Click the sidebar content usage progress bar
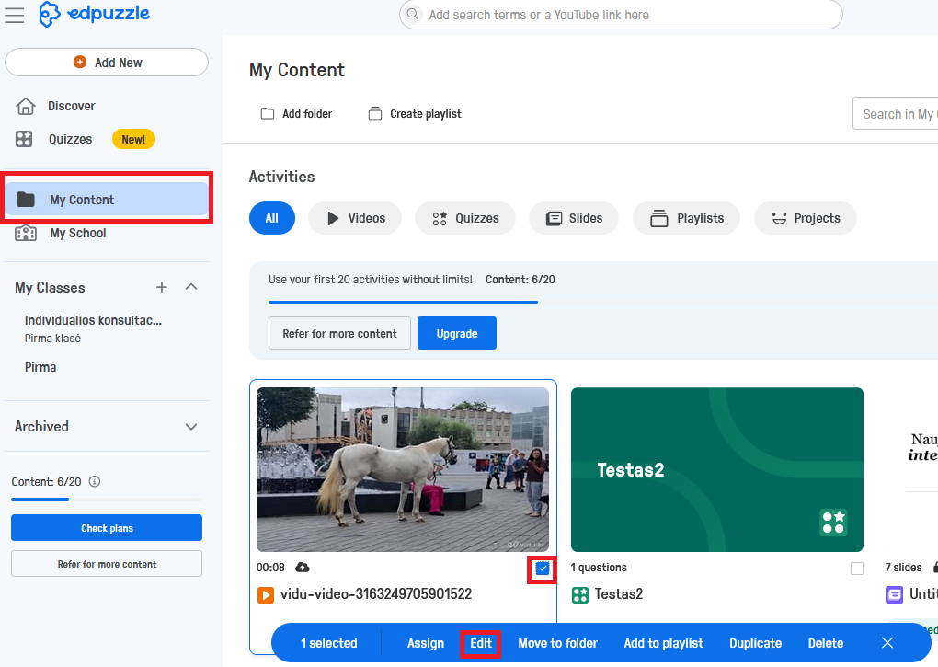 pyautogui.click(x=107, y=500)
